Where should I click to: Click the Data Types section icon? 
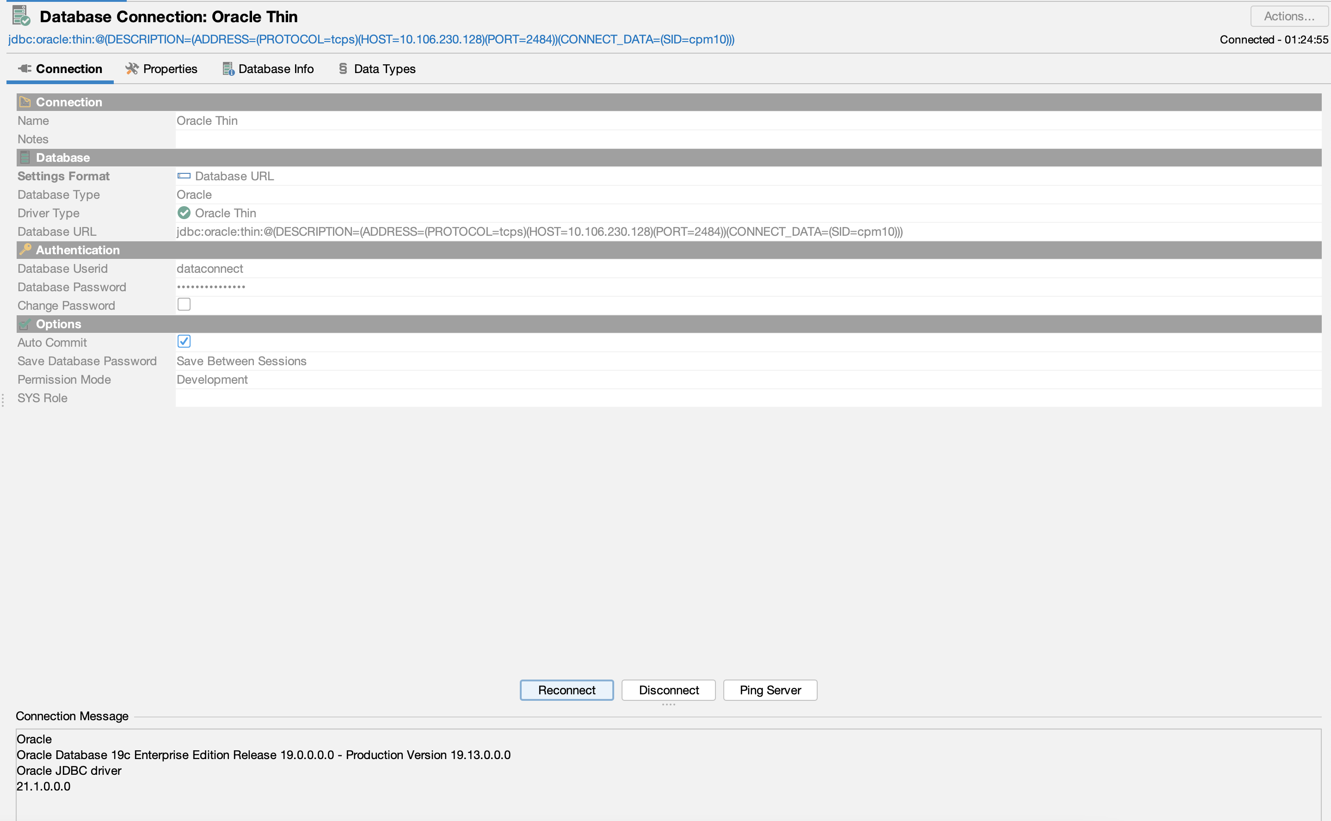342,68
